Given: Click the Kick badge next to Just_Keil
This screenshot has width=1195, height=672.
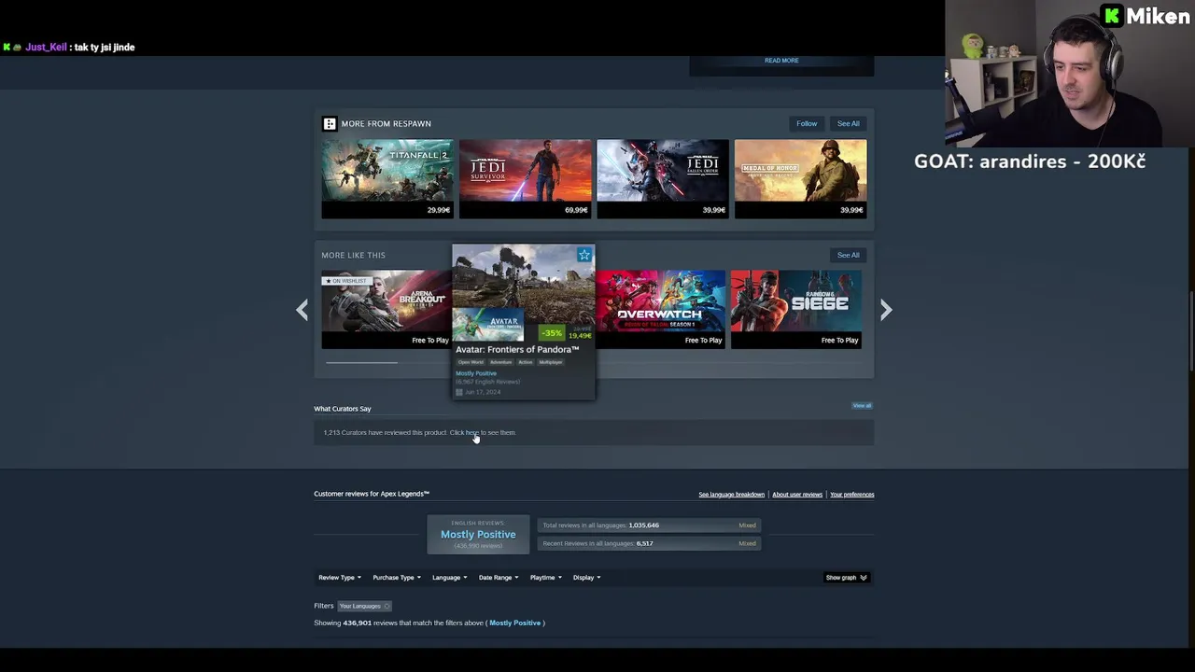Looking at the screenshot, I should 7,47.
